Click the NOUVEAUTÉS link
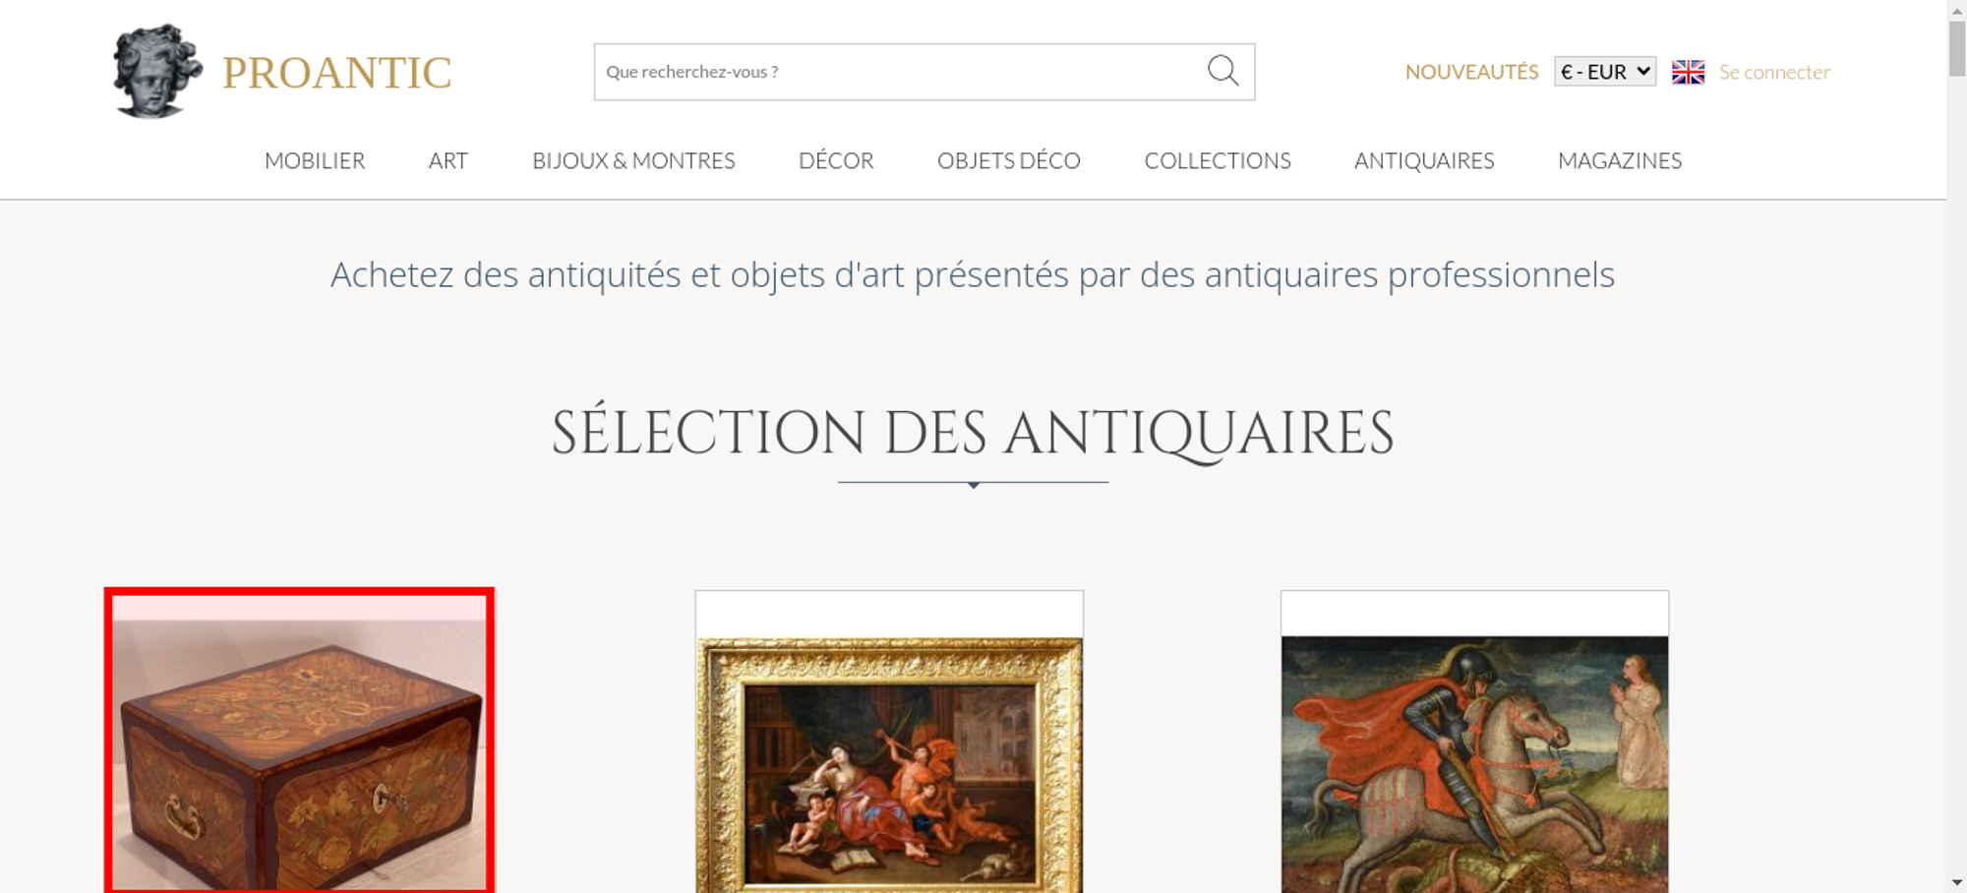The width and height of the screenshot is (1967, 893). pyautogui.click(x=1471, y=72)
